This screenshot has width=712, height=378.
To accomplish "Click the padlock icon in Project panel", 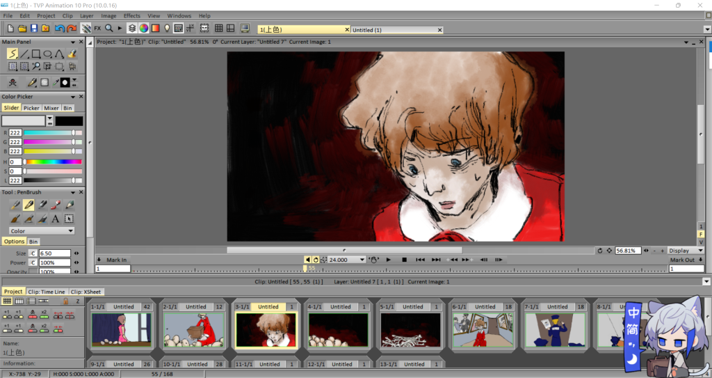I will [x=66, y=301].
